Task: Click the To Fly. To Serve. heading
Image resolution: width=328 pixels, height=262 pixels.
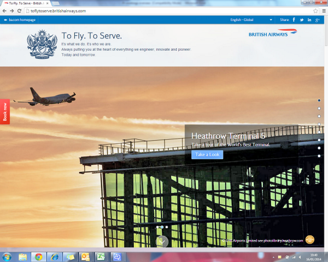Action: 92,35
